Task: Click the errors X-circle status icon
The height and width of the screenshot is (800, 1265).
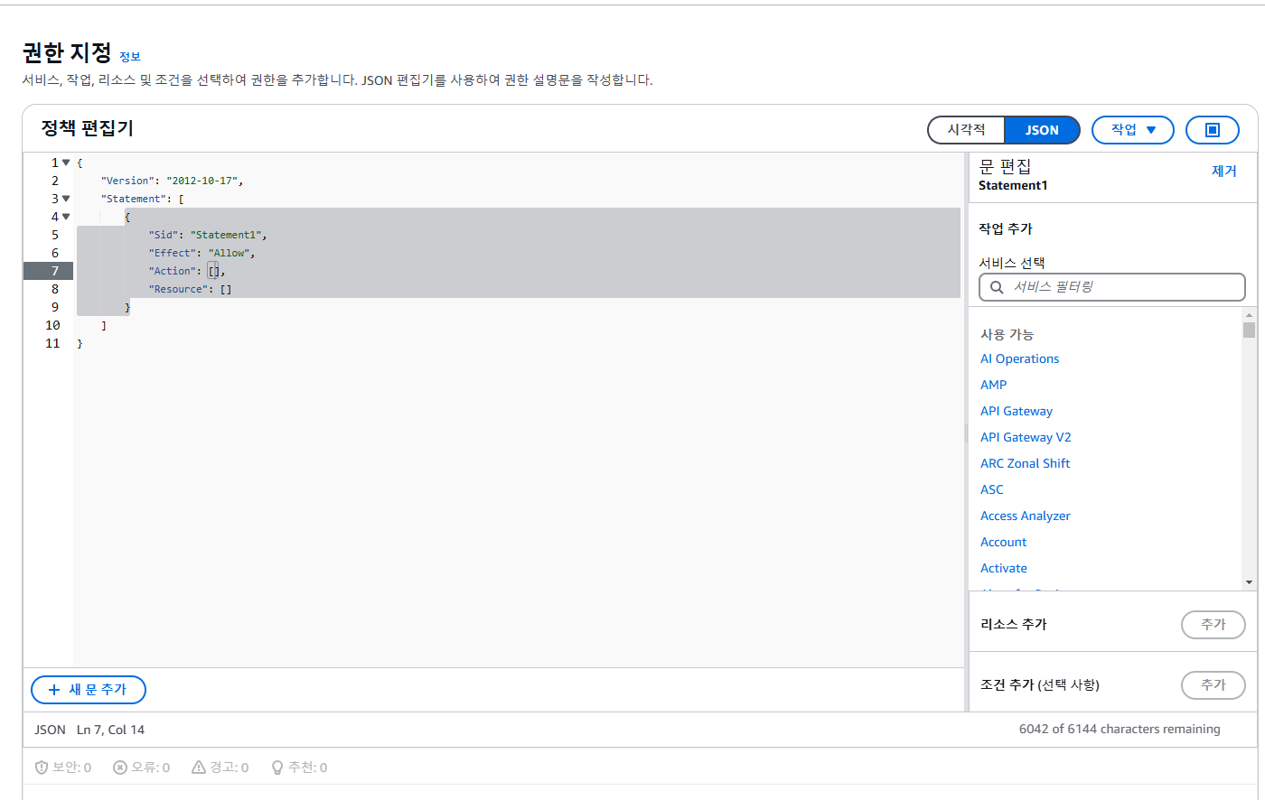Action: 120,767
